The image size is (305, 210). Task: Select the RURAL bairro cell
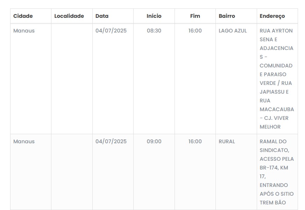227,142
